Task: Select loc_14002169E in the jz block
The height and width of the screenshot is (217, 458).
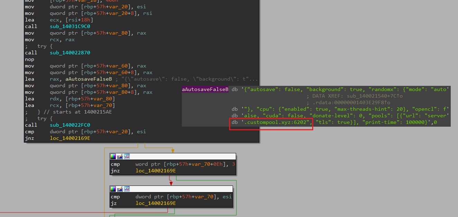Action: click(156, 203)
